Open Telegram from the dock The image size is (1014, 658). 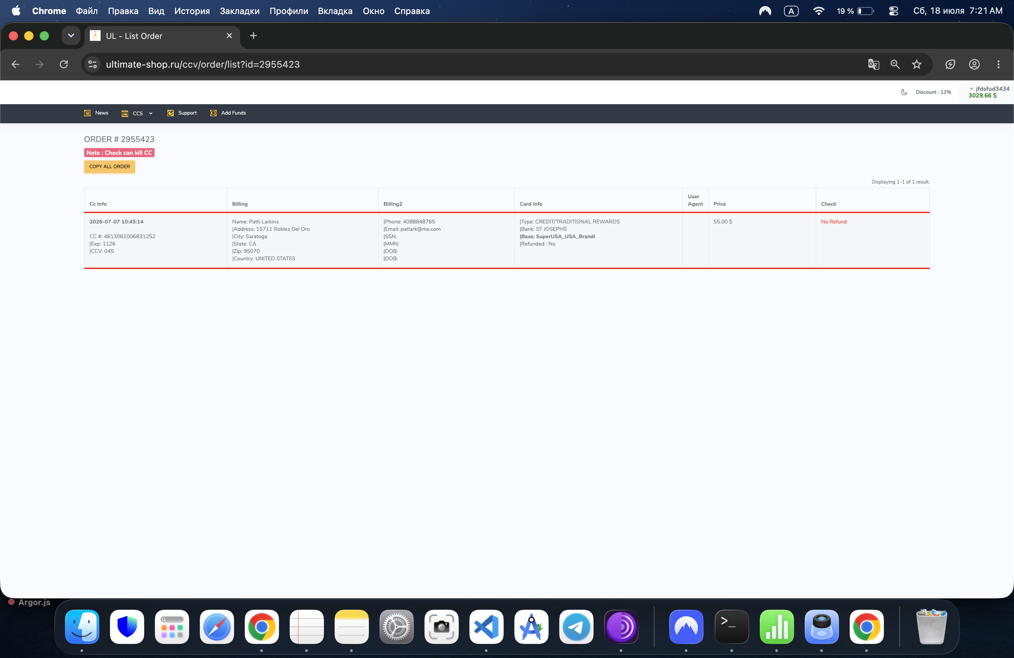pos(576,627)
